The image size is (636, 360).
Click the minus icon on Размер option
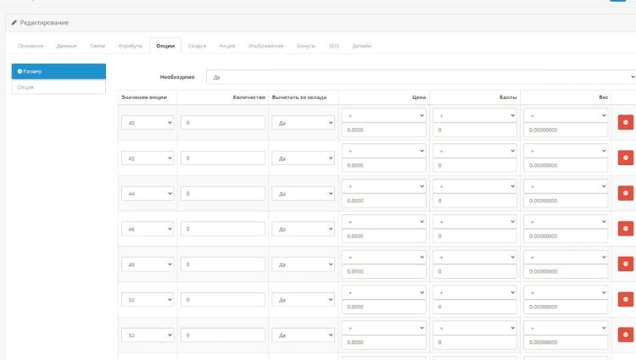20,71
